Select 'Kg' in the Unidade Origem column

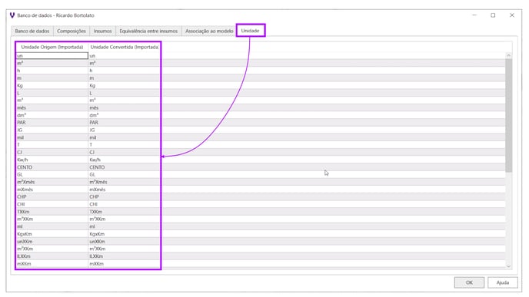coord(52,85)
